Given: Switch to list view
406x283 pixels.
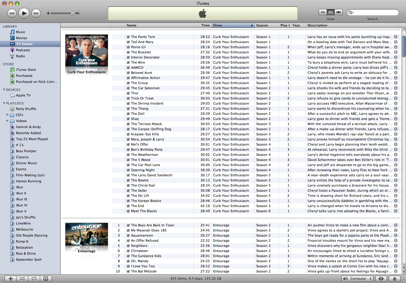Looking at the screenshot, I should click(323, 12).
